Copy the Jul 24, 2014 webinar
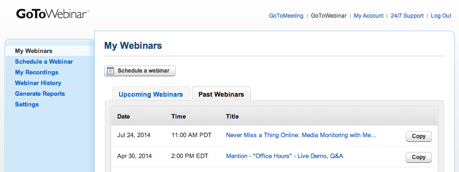This screenshot has width=459, height=172. [418, 136]
